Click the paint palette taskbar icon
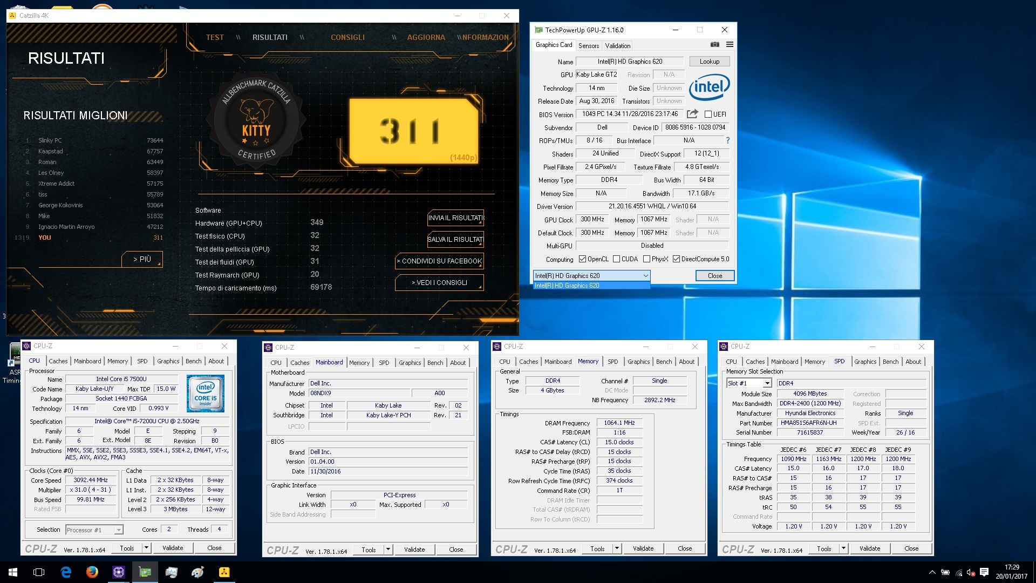Image resolution: width=1036 pixels, height=583 pixels. pos(197,572)
